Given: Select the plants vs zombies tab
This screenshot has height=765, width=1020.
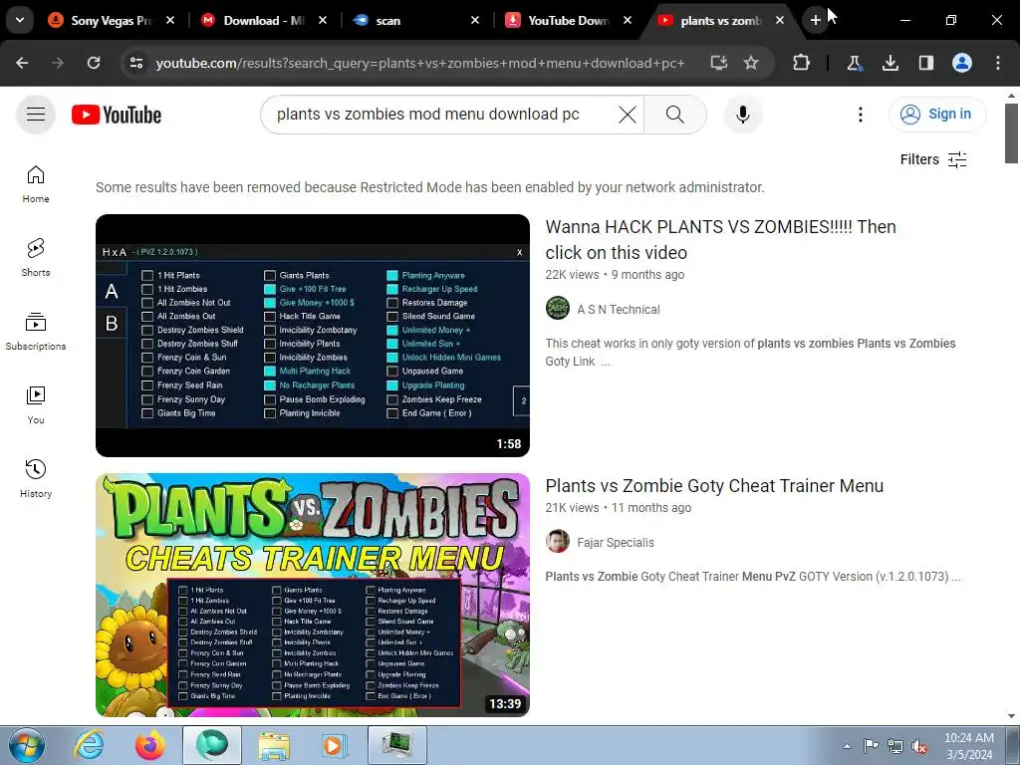Looking at the screenshot, I should point(719,20).
